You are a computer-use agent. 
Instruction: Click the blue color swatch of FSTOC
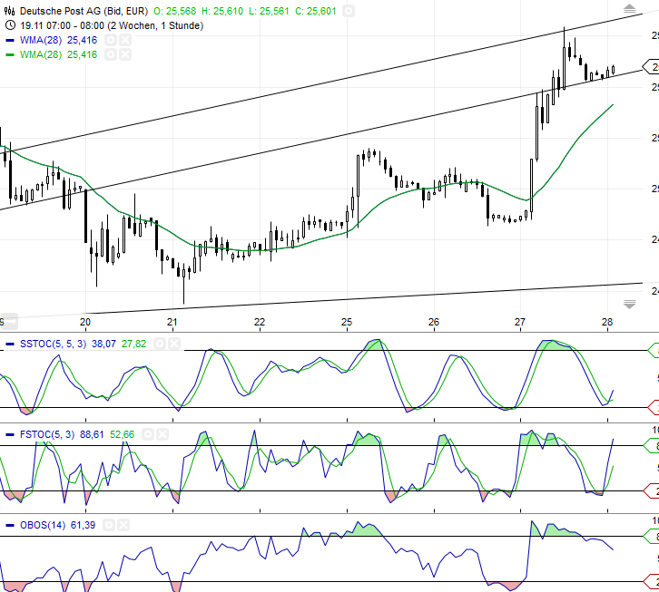tap(10, 434)
